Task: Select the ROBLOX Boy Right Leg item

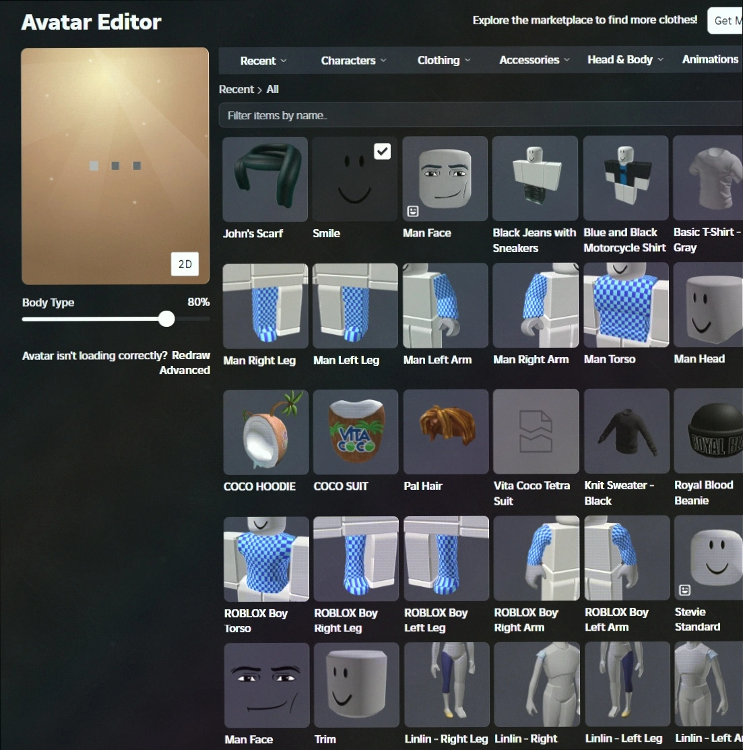Action: [356, 559]
